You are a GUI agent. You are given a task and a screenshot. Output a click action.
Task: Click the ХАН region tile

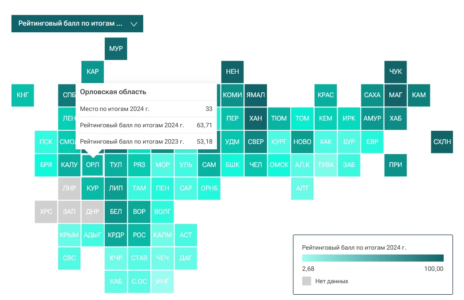pos(255,118)
